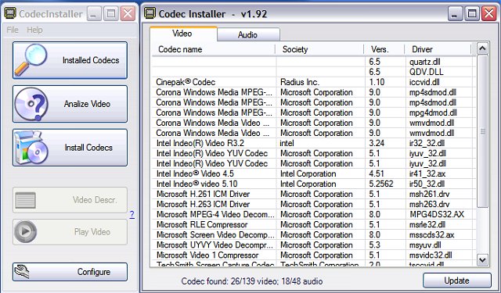Sort by Society column header

pos(319,49)
